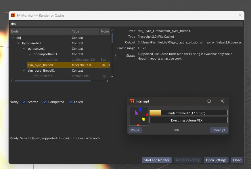Screen dimensions: 251x169
Task: Collapse the pyrosolver1 tree node
Action: click(x=24, y=49)
